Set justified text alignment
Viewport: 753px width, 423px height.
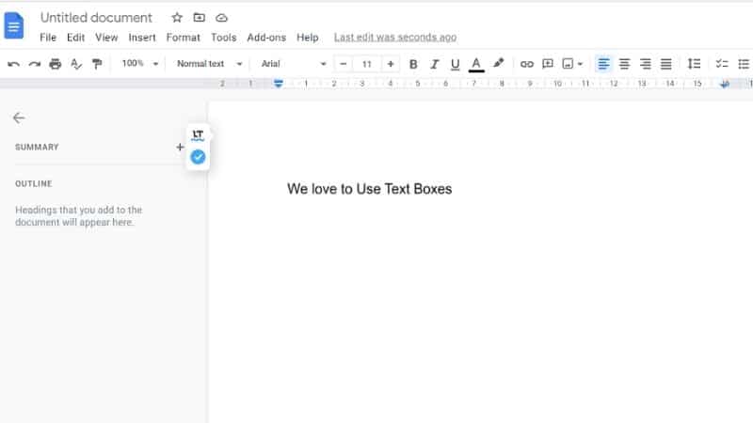[666, 64]
